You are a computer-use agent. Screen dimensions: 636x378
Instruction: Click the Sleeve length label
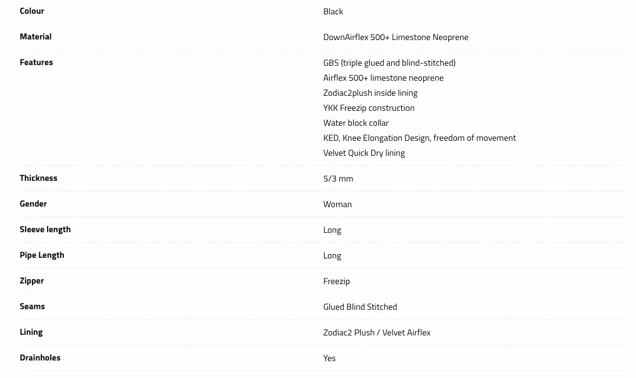click(x=45, y=229)
